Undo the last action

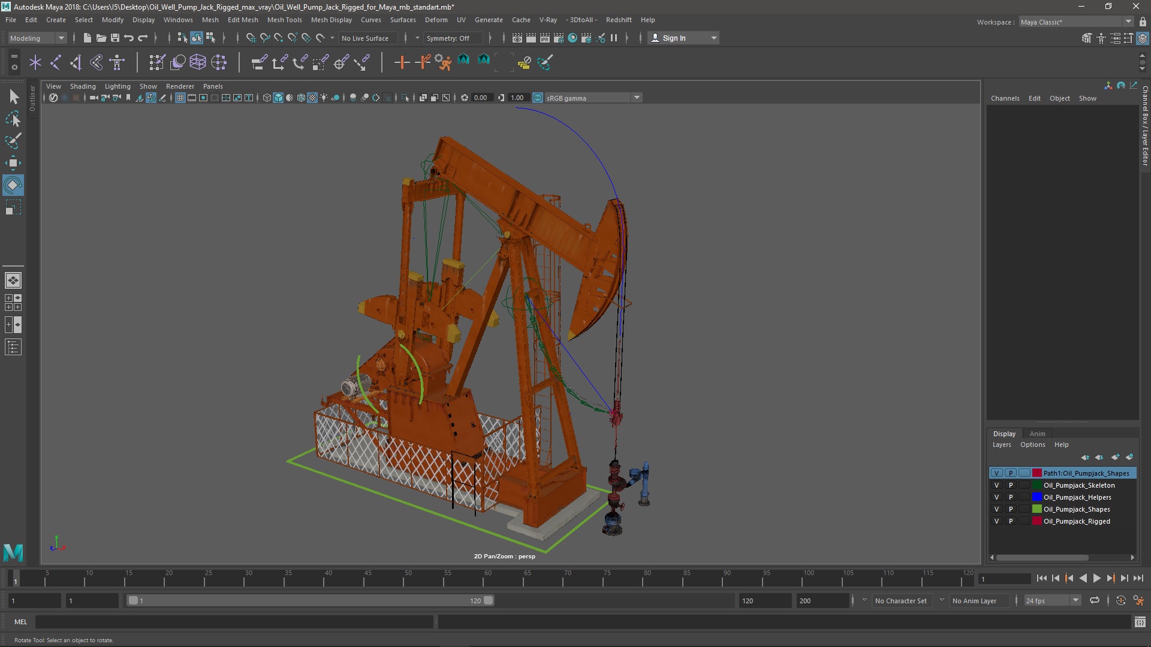128,38
